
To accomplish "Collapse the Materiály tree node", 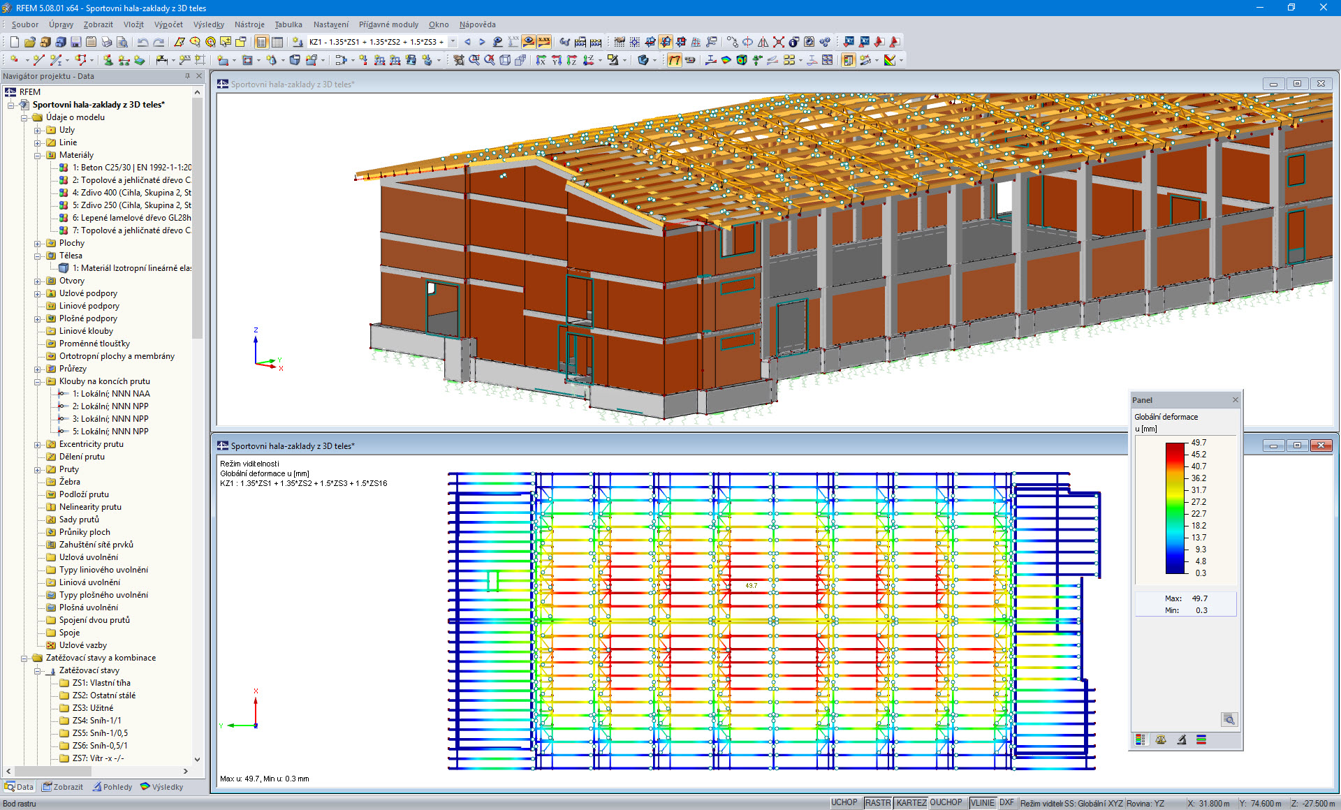I will coord(38,156).
